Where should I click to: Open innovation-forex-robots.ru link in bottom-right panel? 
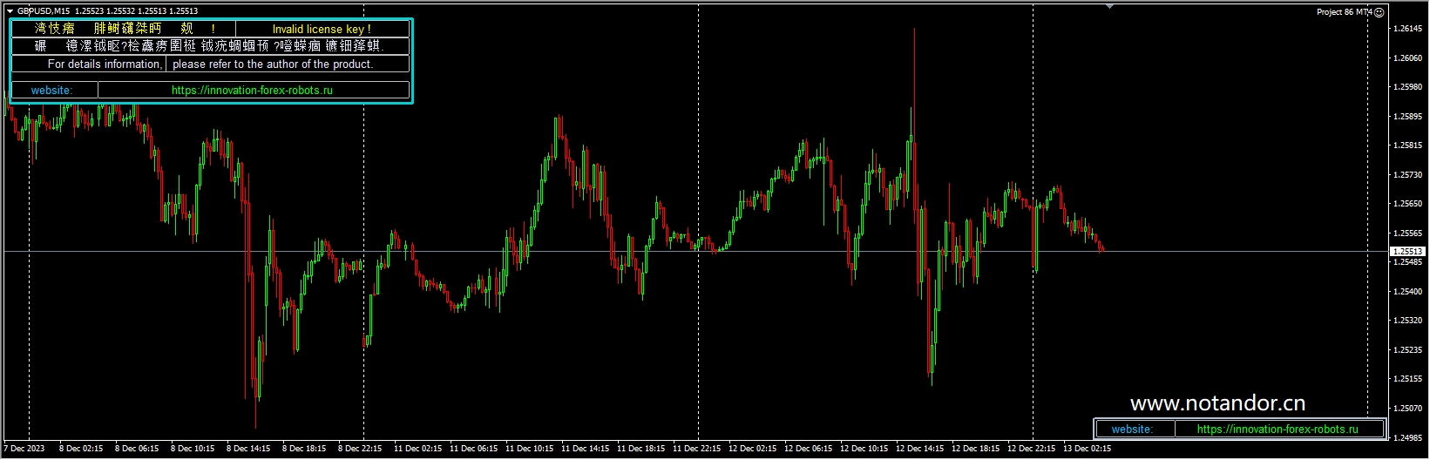click(x=1277, y=430)
